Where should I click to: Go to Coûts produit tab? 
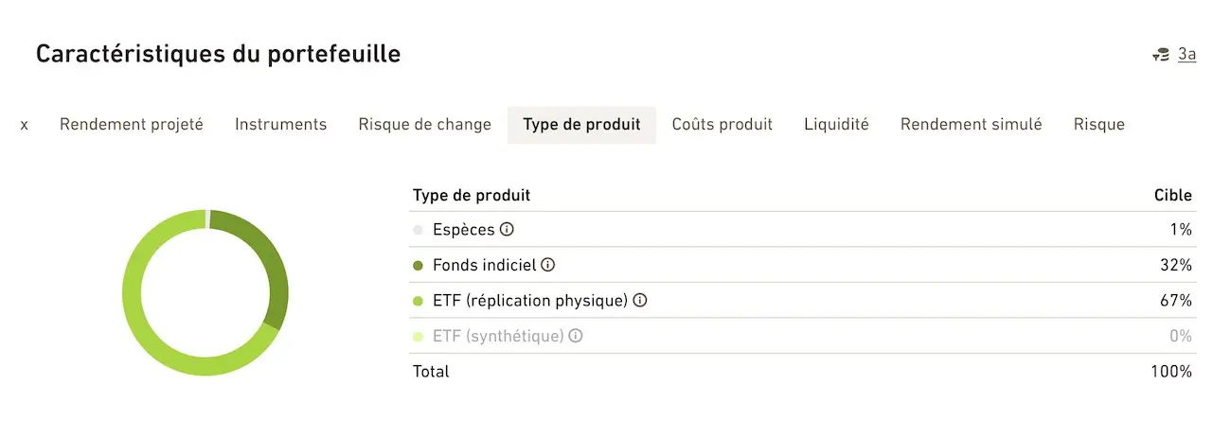[x=723, y=125]
